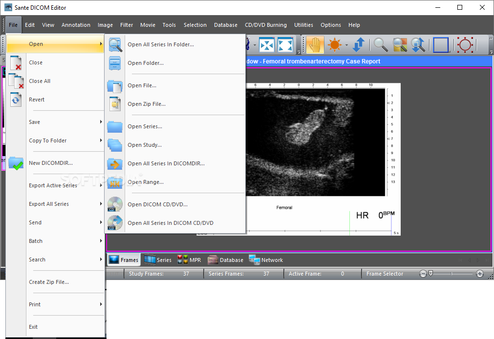Click the Revert refresh icon
The image size is (494, 339).
click(16, 100)
